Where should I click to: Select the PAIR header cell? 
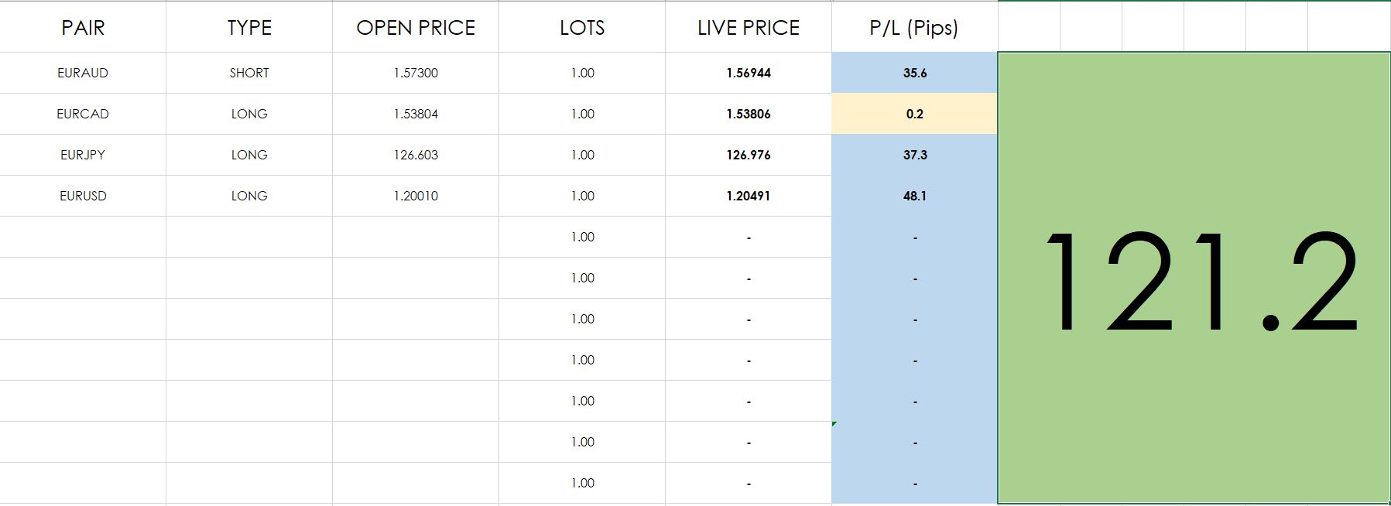(x=83, y=28)
